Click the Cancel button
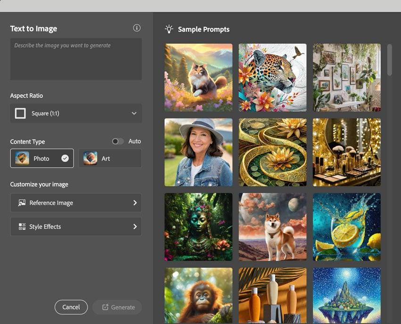Screen dimensions: 401x324 pyautogui.click(x=71, y=307)
